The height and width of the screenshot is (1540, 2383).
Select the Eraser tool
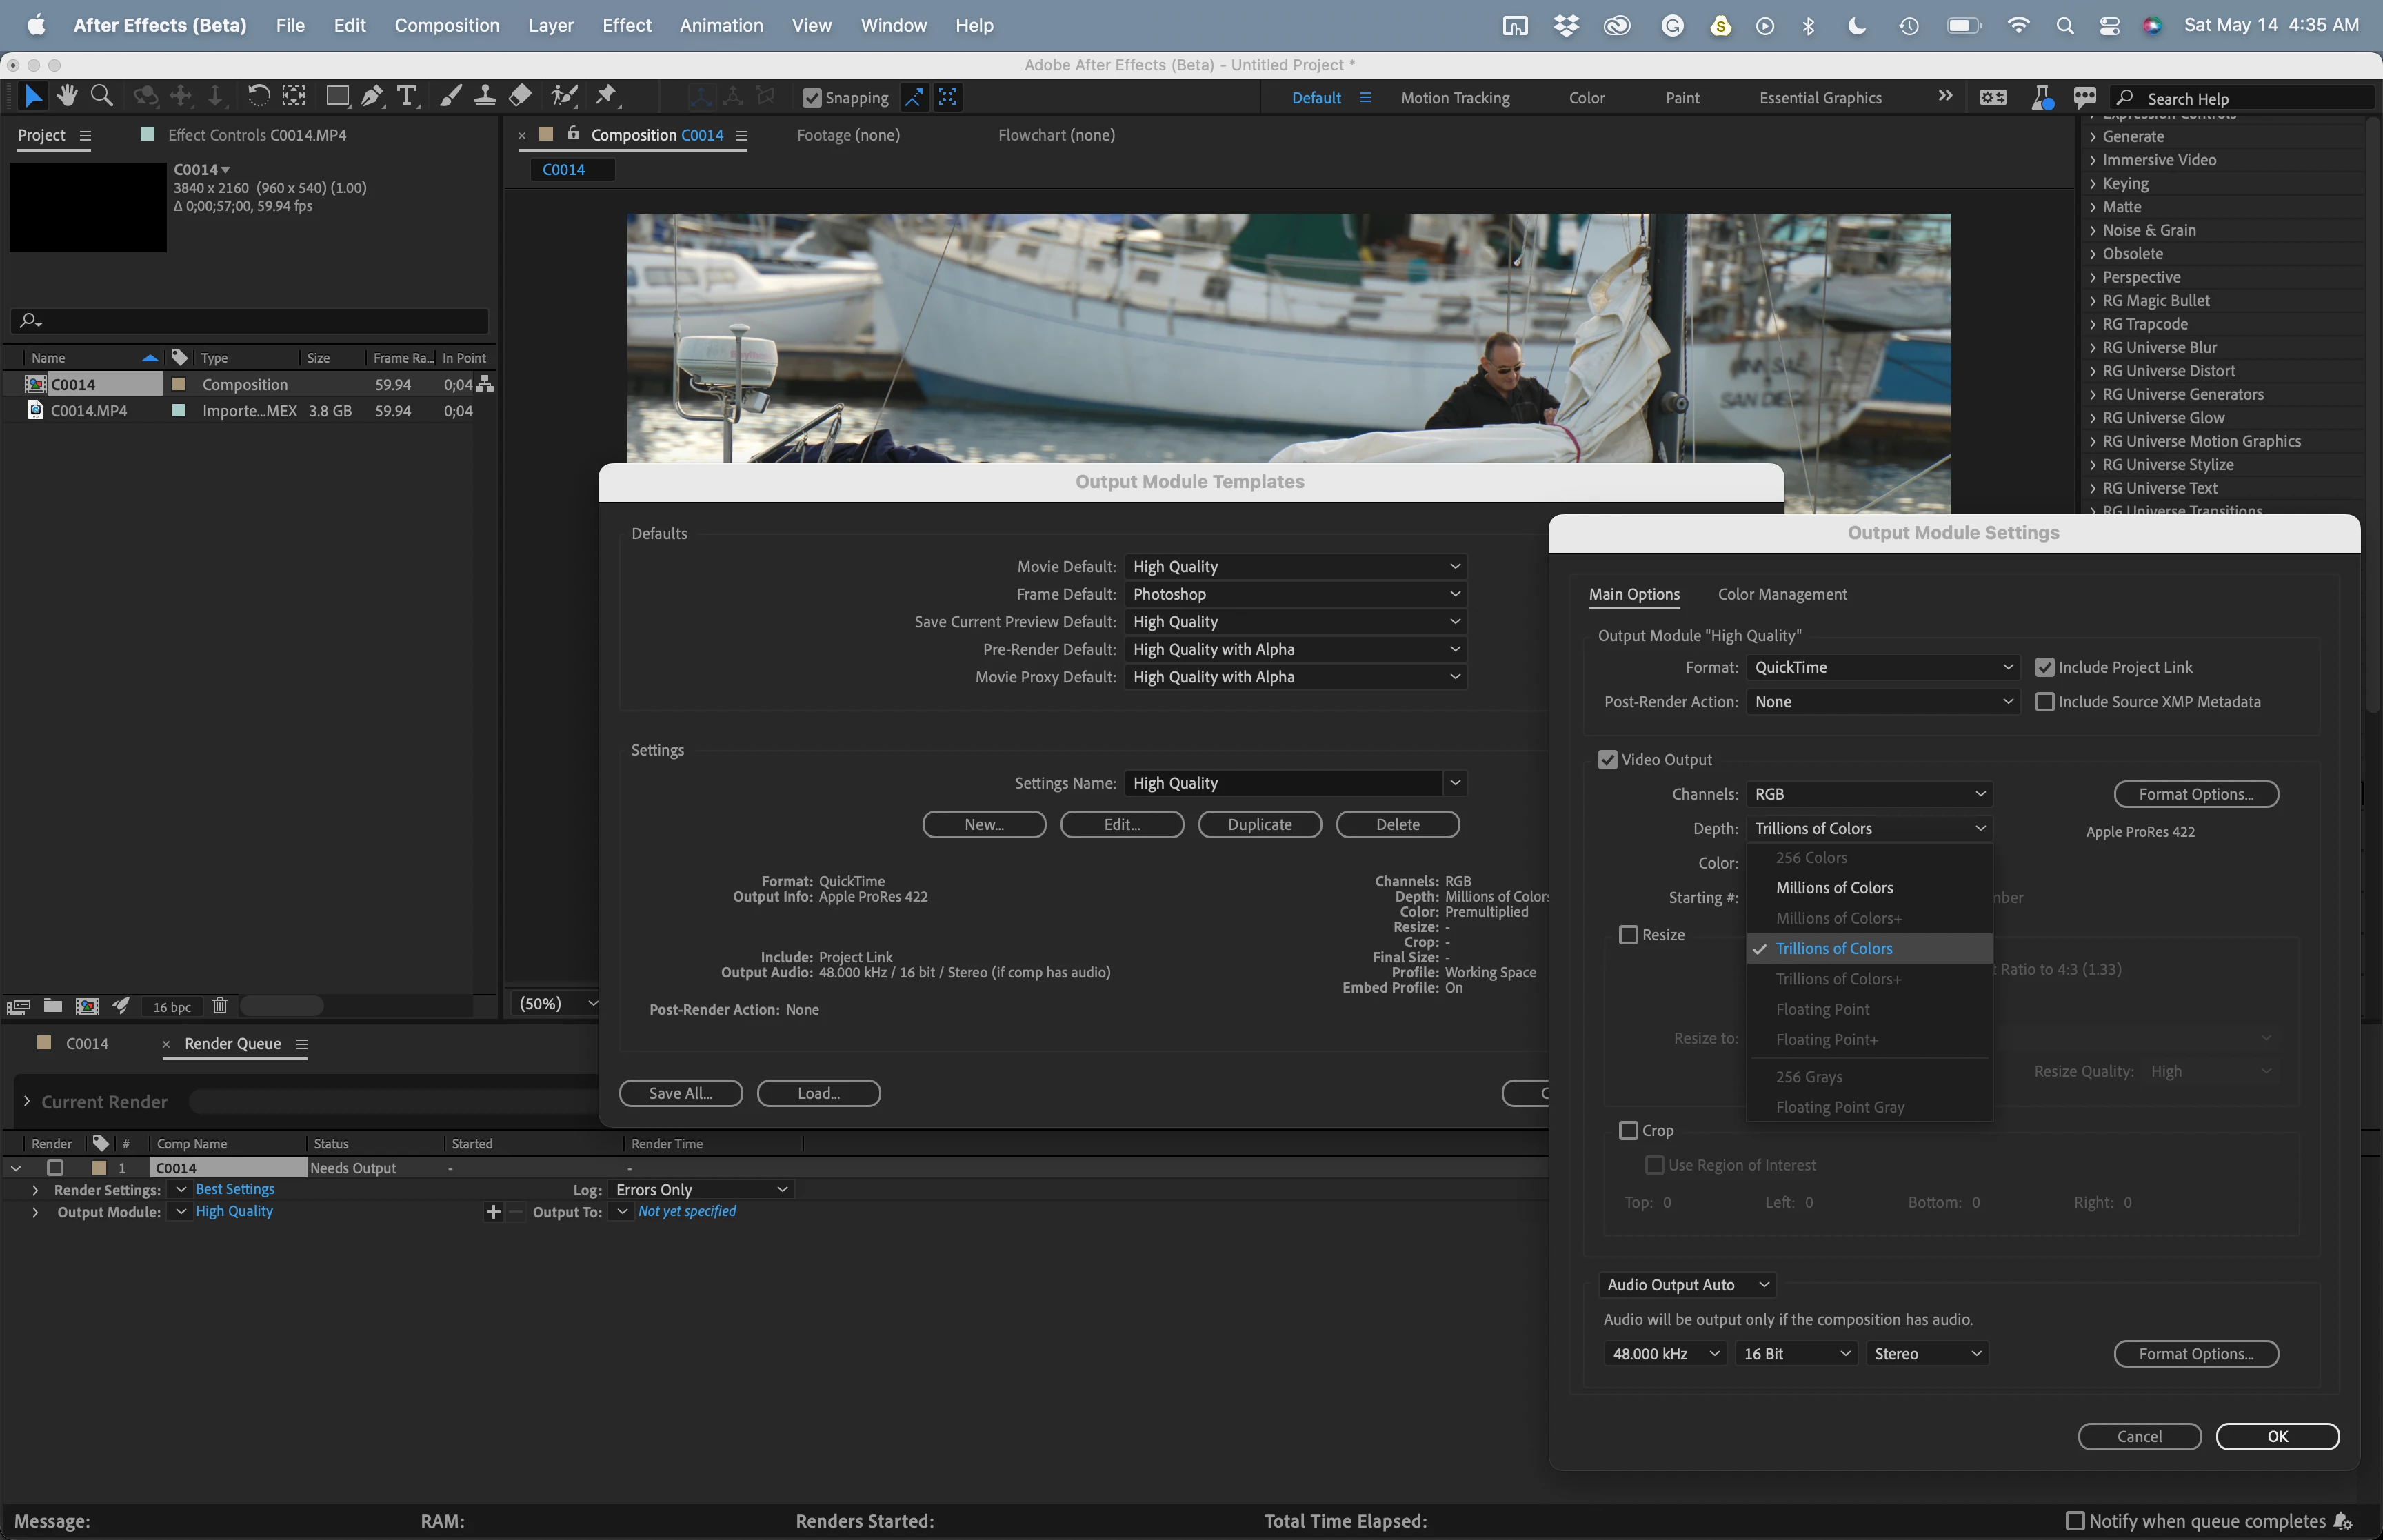(x=520, y=96)
